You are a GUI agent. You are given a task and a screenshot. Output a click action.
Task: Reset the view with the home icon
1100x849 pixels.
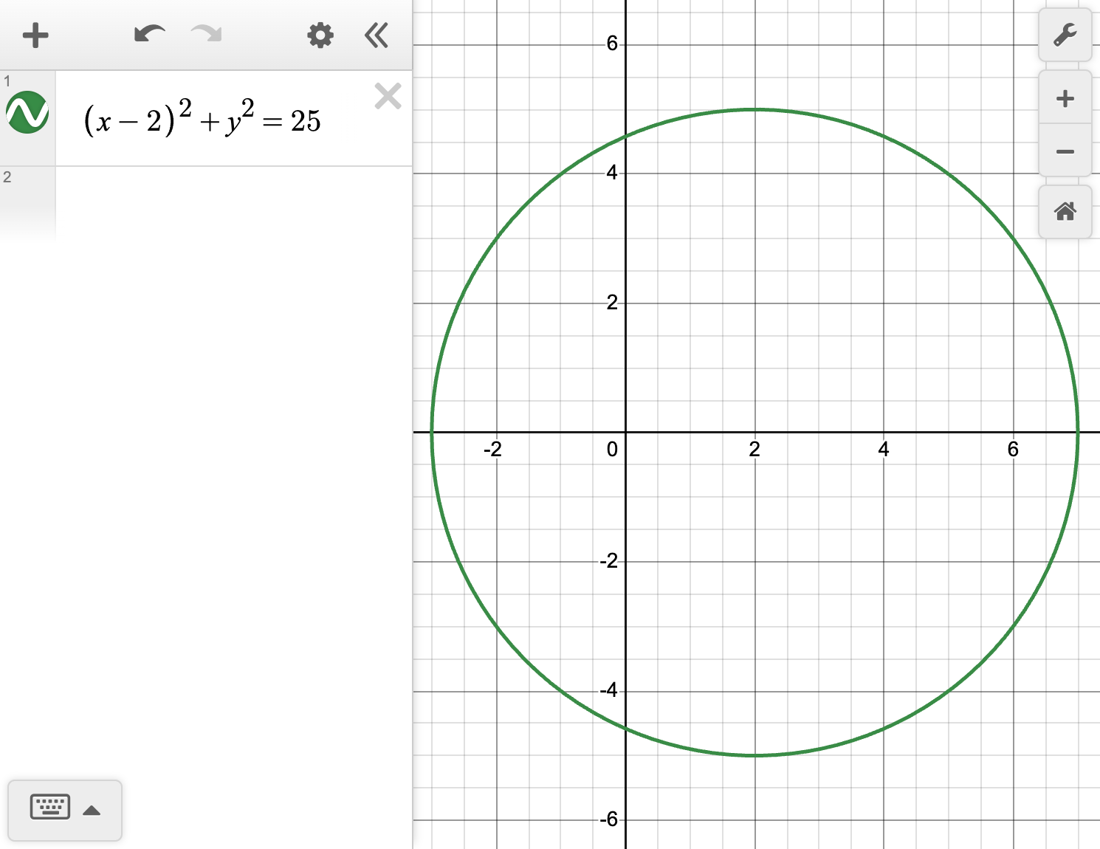(x=1065, y=212)
